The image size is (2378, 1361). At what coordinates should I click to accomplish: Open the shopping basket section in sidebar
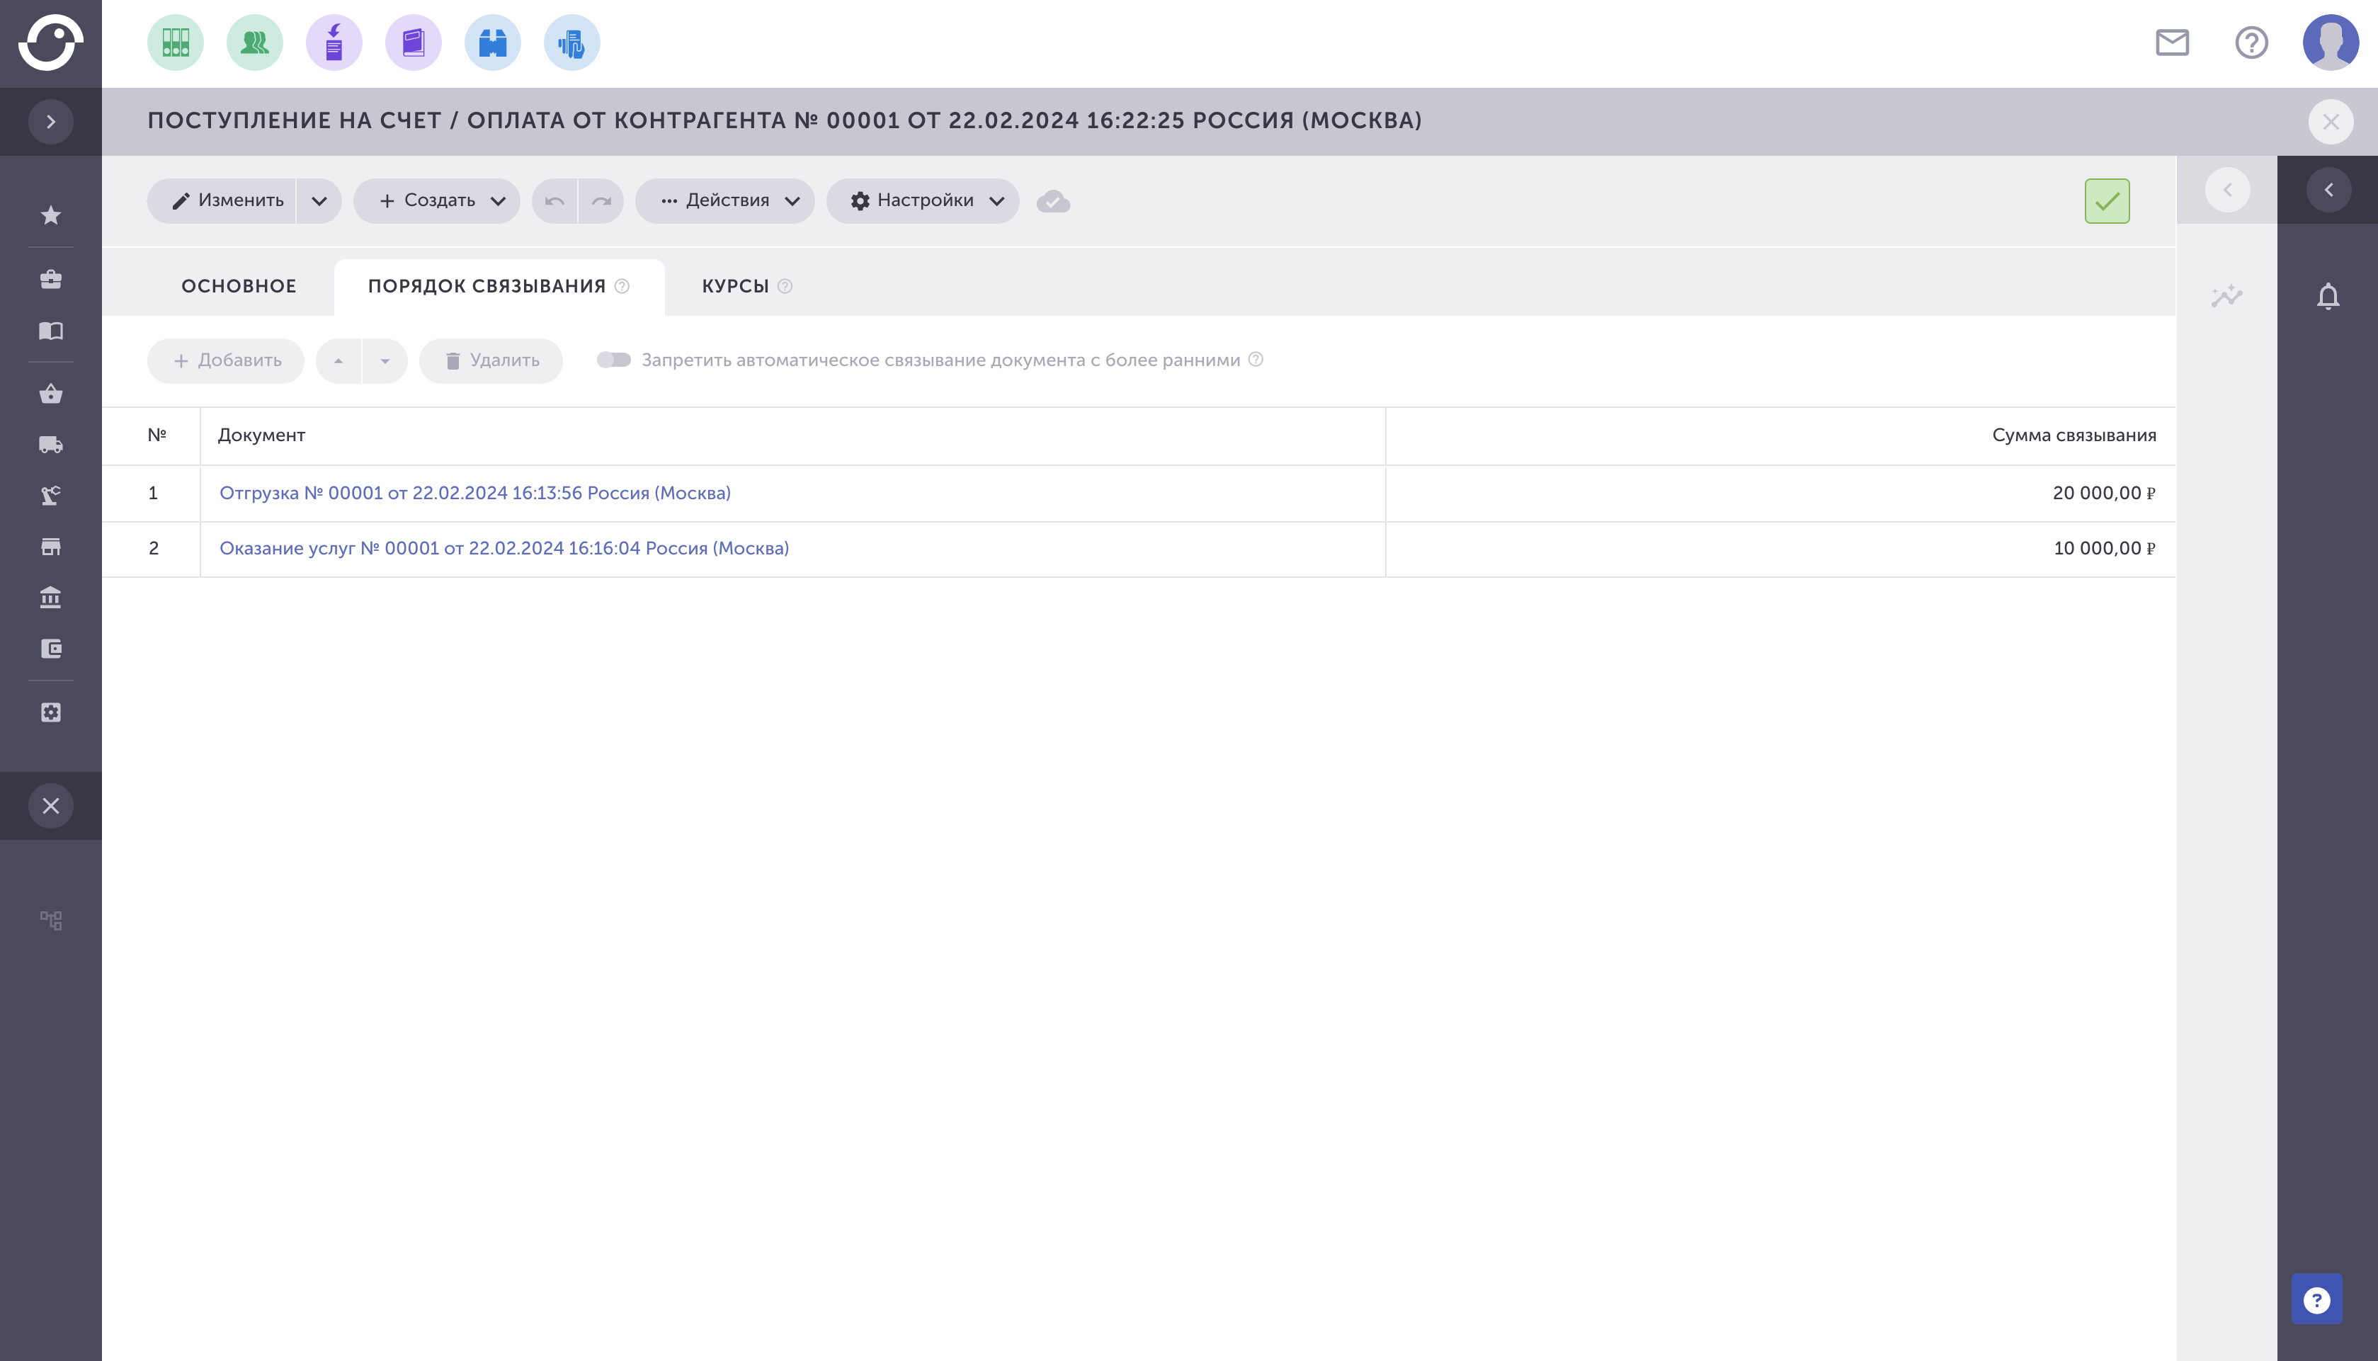tap(50, 394)
